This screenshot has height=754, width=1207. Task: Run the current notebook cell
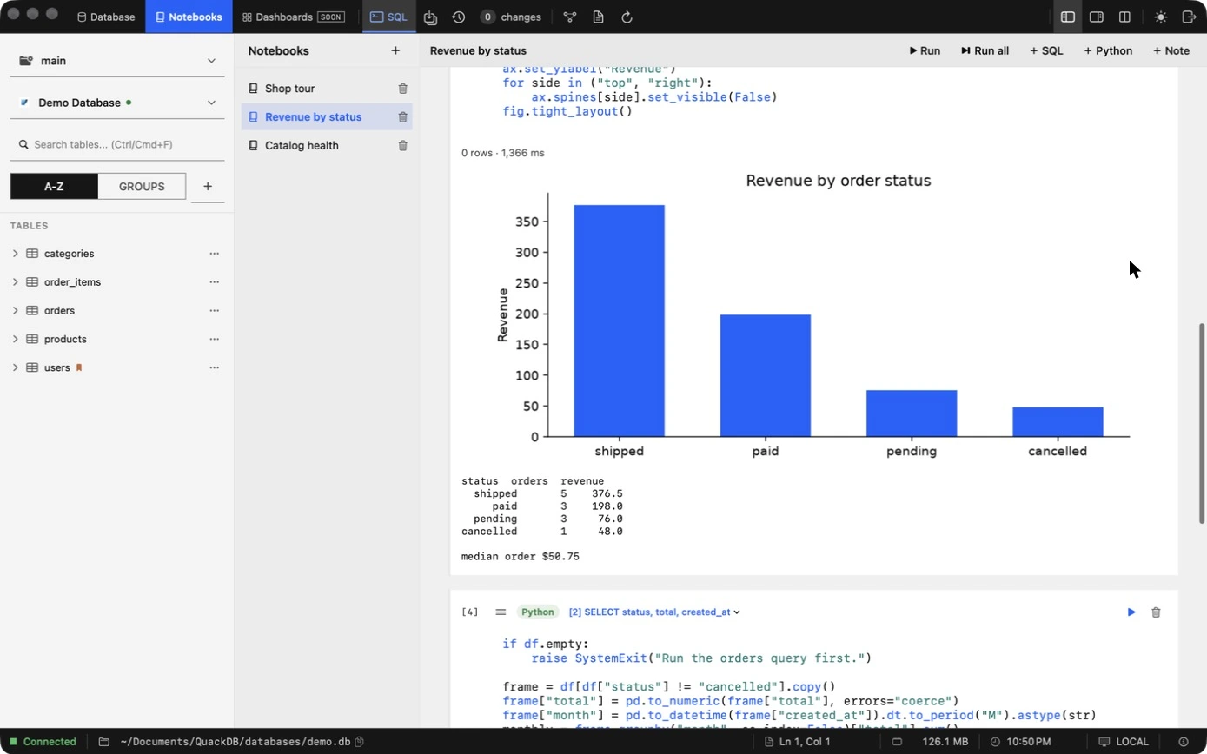(925, 50)
